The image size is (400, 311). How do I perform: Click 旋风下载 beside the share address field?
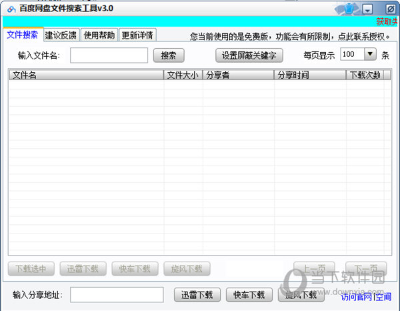[301, 295]
